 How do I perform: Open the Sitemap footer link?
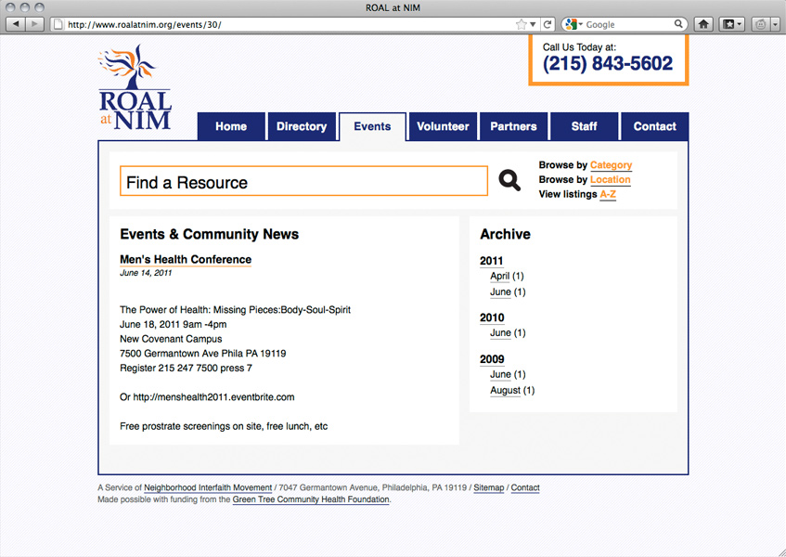pos(489,487)
